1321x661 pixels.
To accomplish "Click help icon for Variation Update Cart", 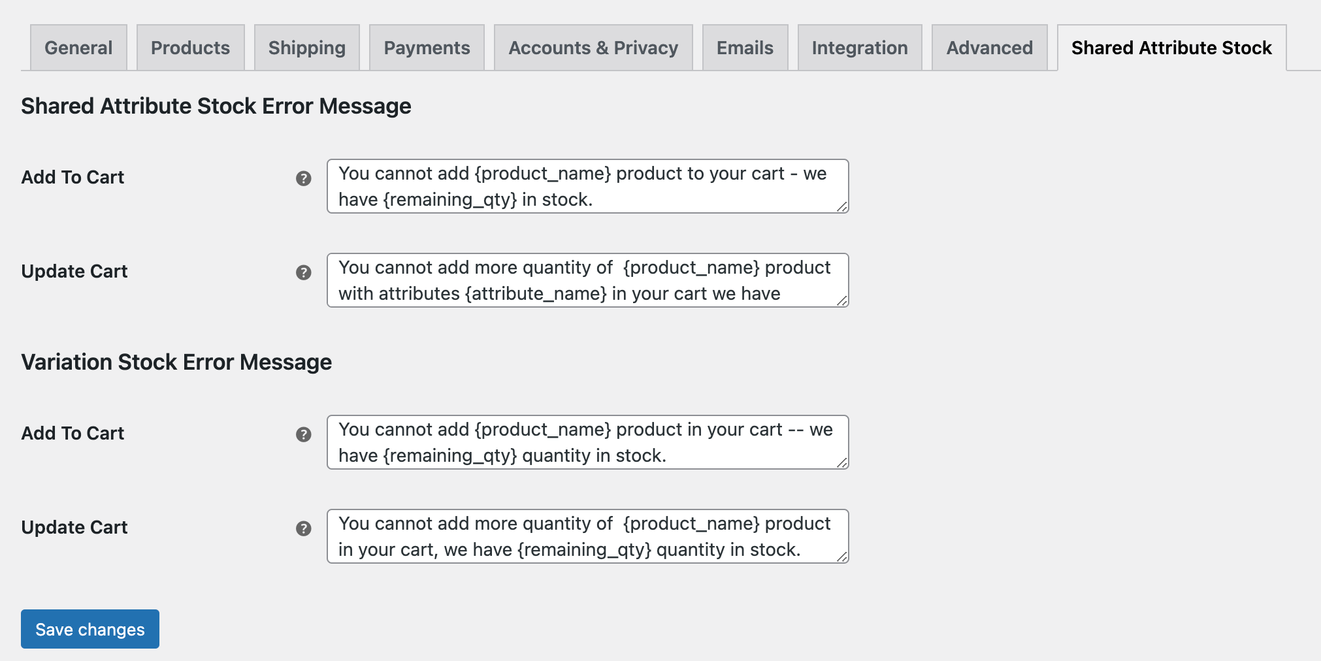I will (303, 528).
